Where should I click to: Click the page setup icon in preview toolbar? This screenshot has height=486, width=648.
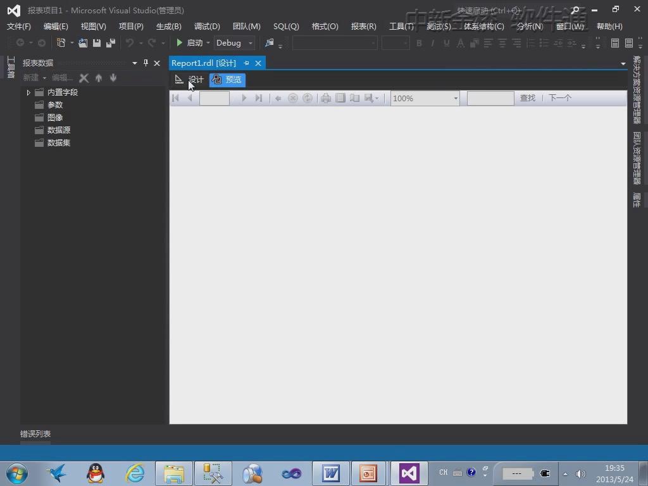[354, 98]
